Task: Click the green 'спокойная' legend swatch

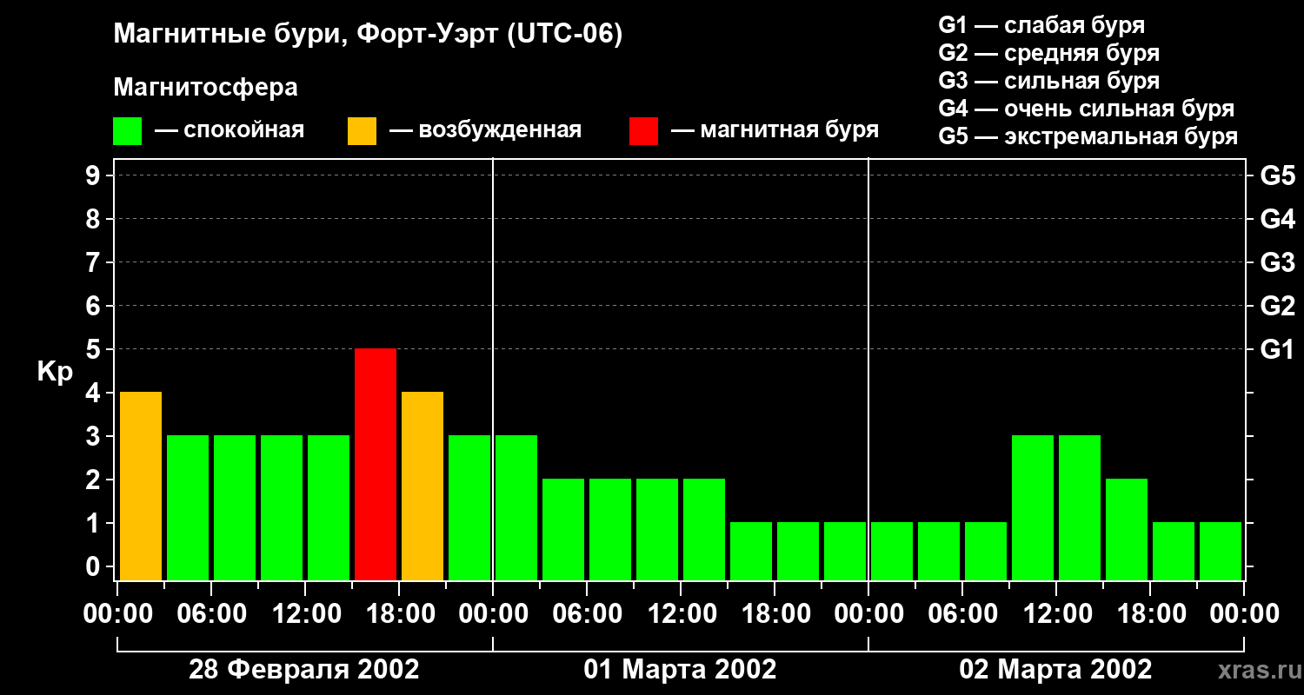Action: point(128,131)
